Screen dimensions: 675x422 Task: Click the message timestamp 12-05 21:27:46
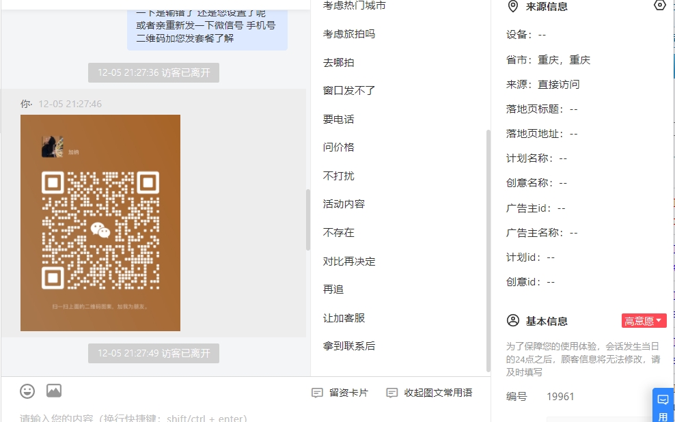tap(70, 104)
